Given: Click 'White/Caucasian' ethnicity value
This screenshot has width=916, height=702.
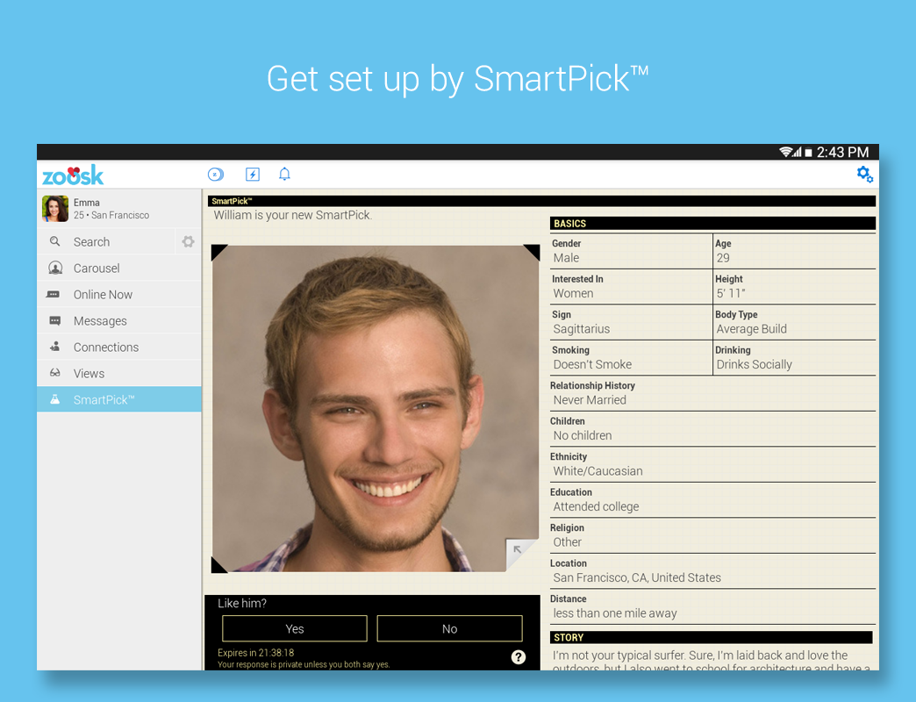Looking at the screenshot, I should click(x=598, y=471).
